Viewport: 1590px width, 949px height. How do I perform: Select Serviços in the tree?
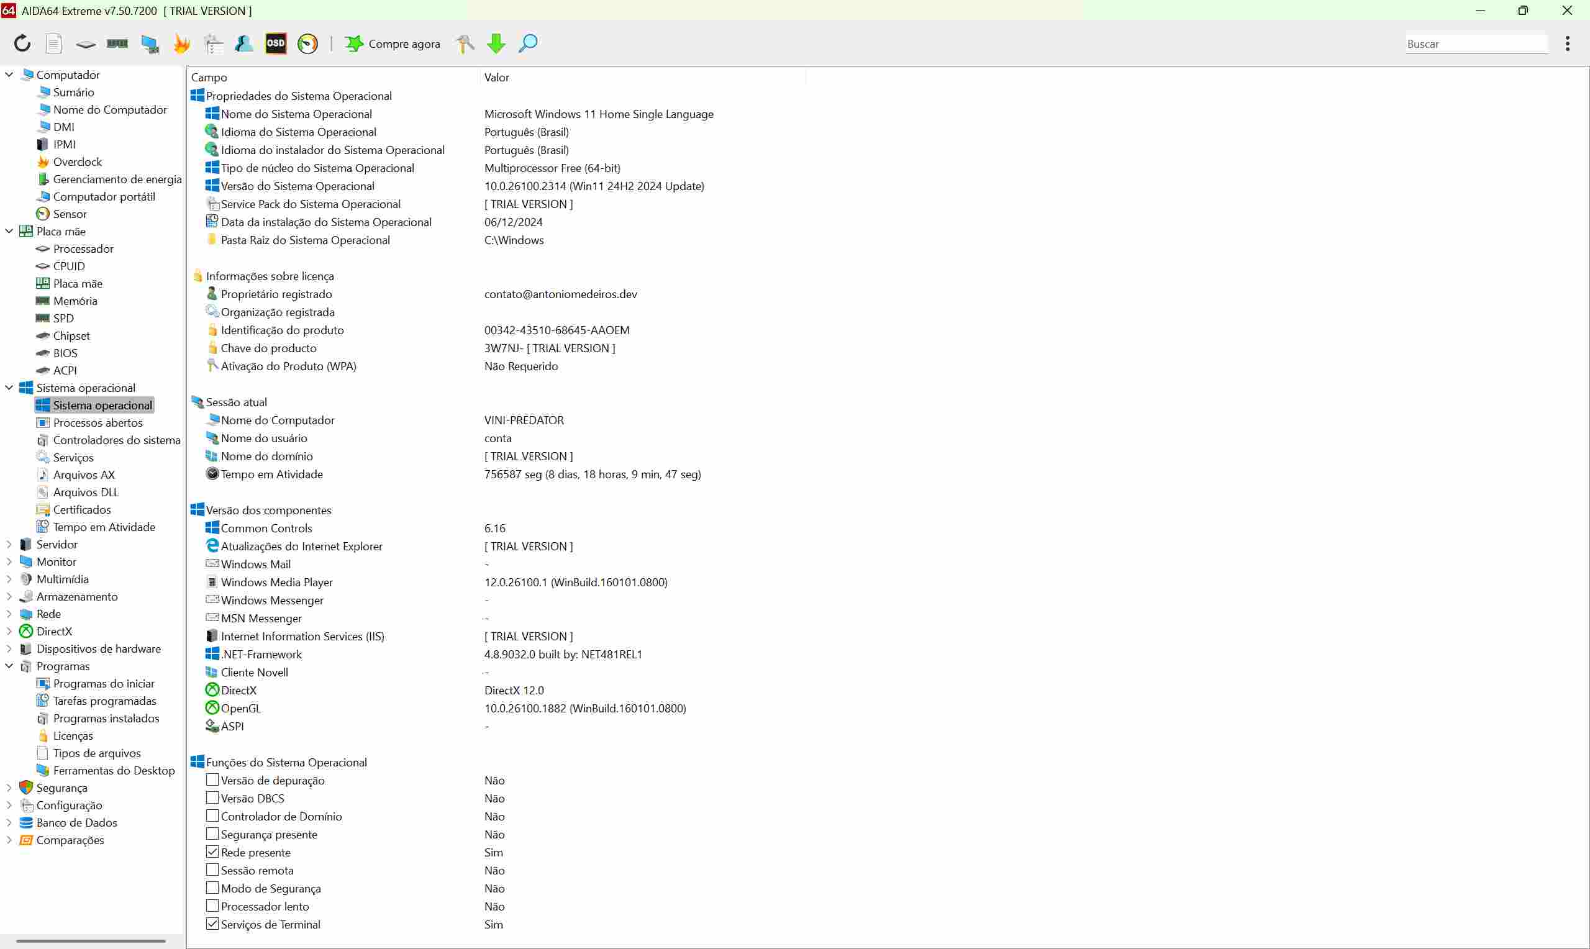point(73,457)
